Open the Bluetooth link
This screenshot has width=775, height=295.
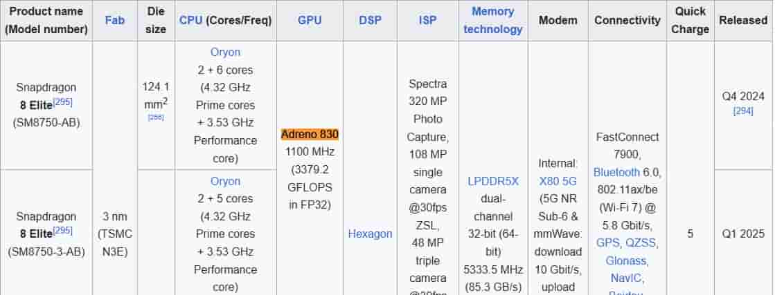pos(617,172)
